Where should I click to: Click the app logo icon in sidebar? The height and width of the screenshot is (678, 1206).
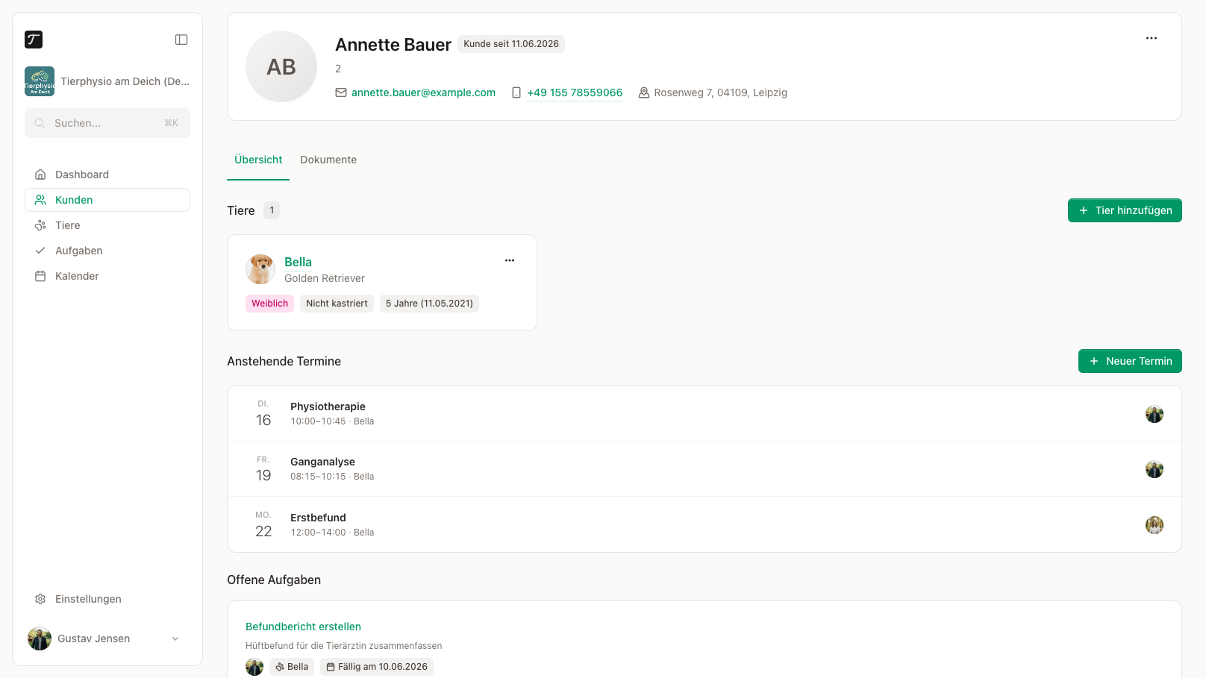click(x=34, y=40)
